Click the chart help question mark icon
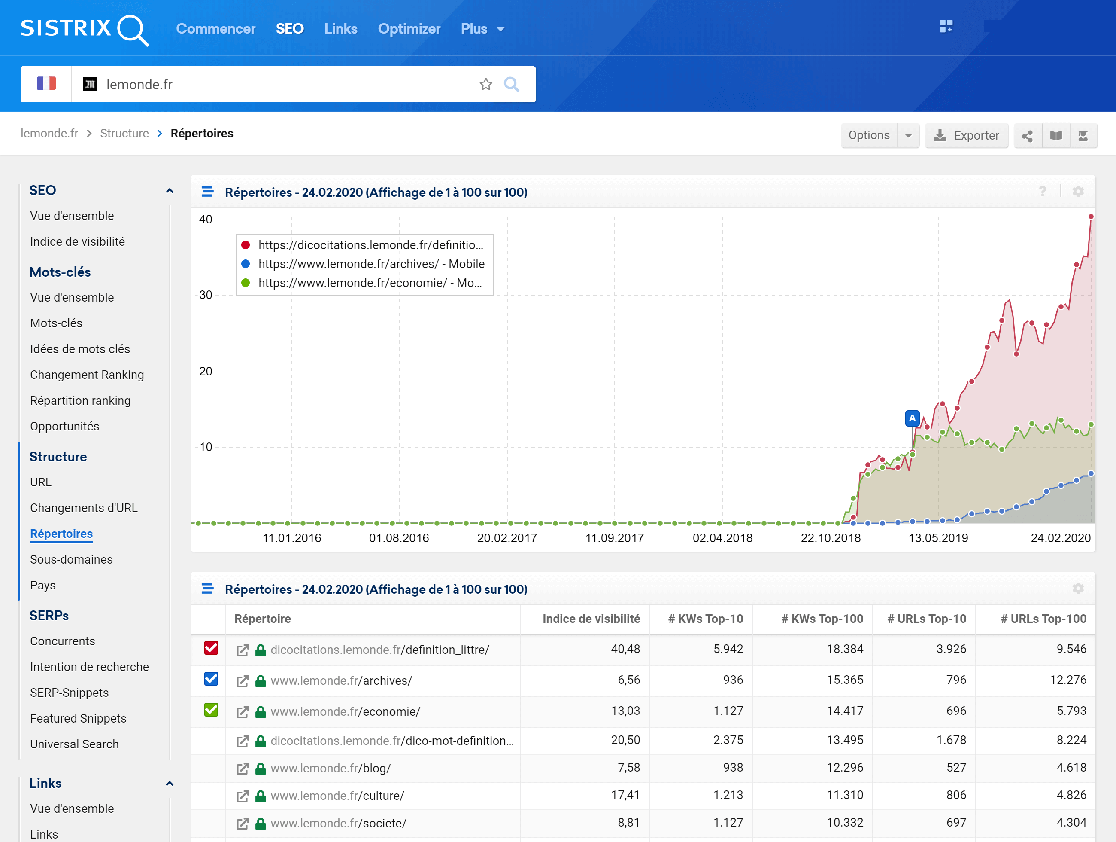 click(1042, 191)
